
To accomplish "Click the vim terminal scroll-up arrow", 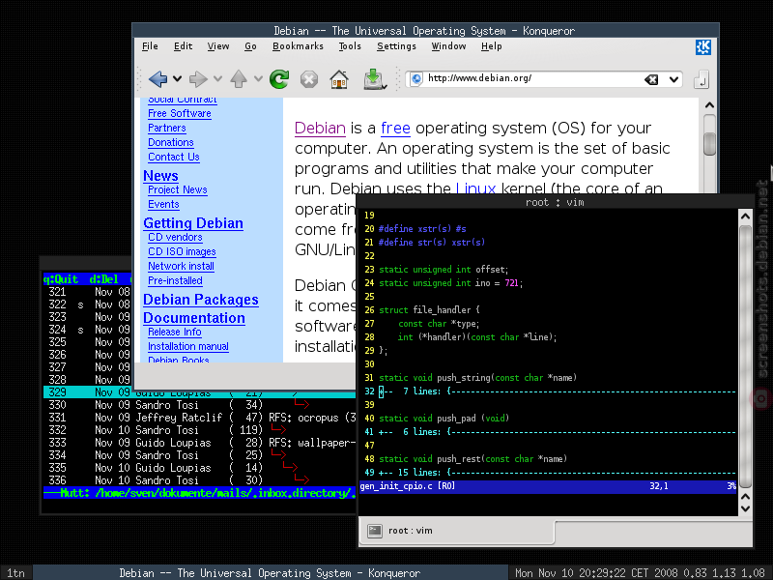I will 745,216.
